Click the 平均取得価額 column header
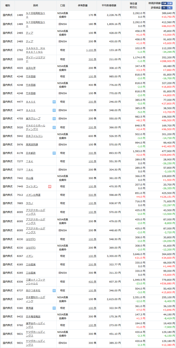The image size is (176, 348). [x=109, y=6]
